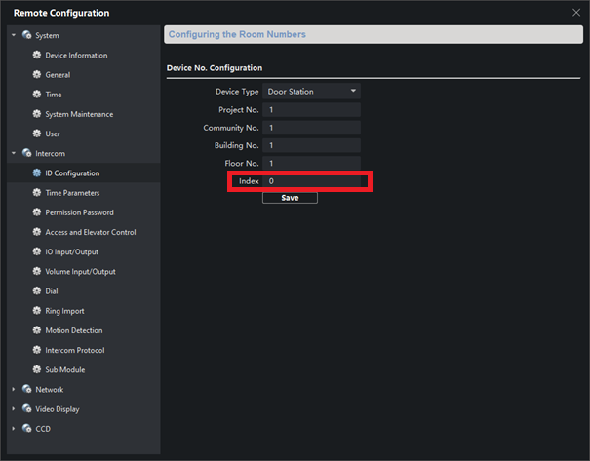Click the Building No. input field
This screenshot has width=590, height=461.
point(311,145)
